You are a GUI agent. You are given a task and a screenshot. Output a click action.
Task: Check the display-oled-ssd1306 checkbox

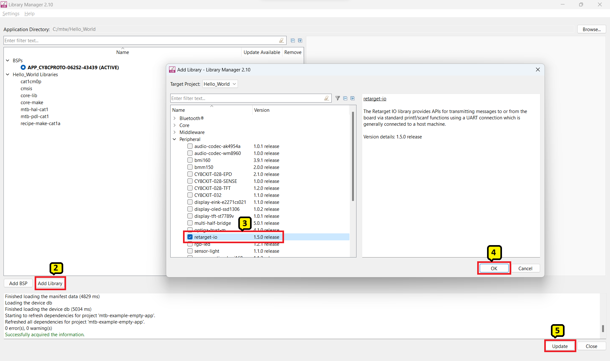point(190,209)
